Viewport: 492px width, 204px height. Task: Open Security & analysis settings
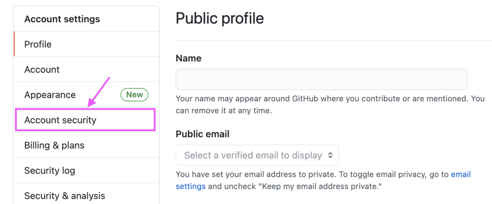[64, 195]
